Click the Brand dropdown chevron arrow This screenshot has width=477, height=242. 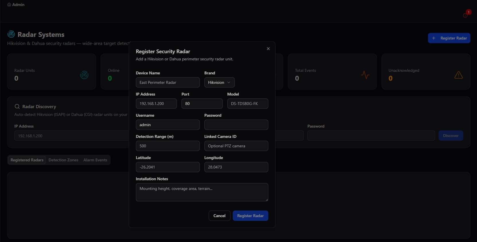(229, 82)
